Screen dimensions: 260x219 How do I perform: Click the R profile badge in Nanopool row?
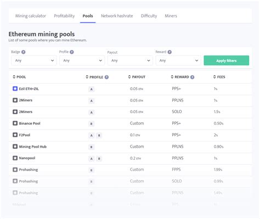pyautogui.click(x=99, y=159)
